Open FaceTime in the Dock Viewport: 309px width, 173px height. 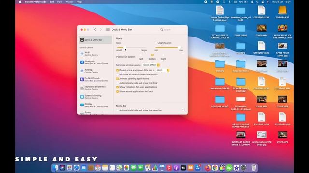click(140, 168)
